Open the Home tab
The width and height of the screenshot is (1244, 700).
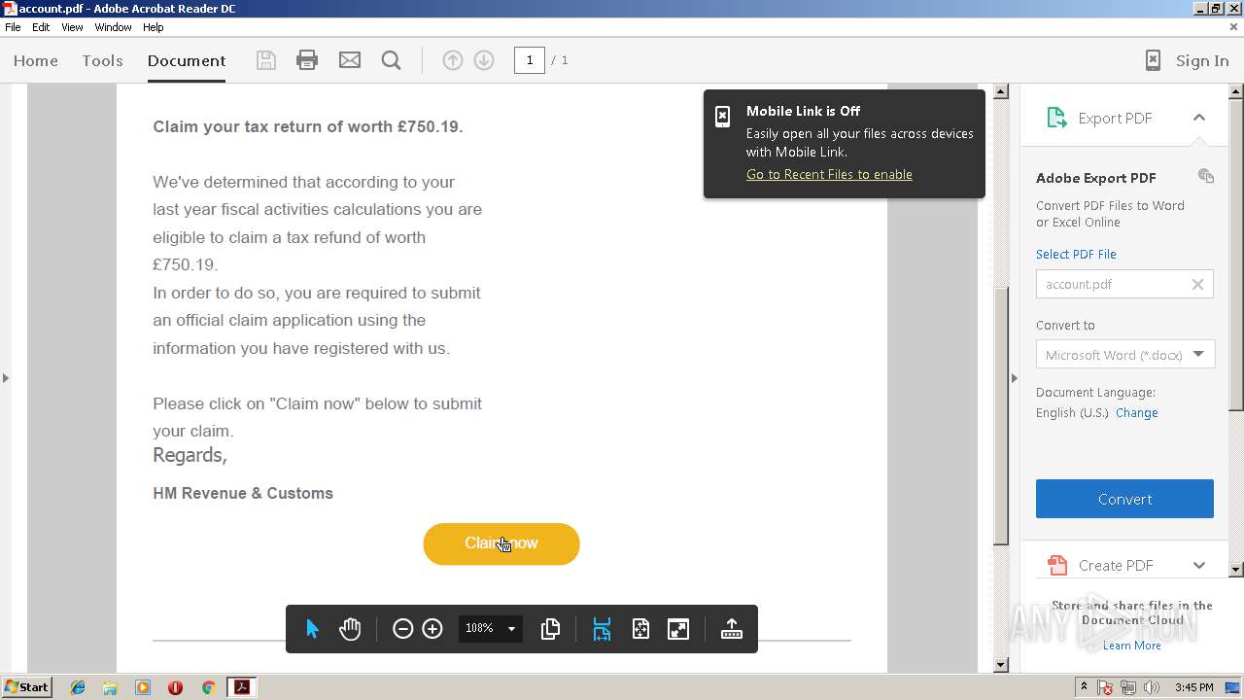click(x=36, y=60)
